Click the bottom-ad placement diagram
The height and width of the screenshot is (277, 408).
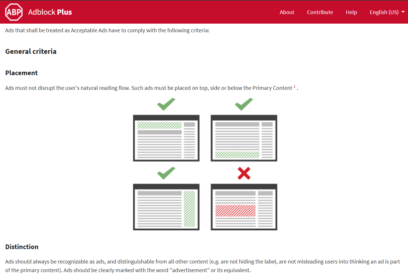[244, 138]
